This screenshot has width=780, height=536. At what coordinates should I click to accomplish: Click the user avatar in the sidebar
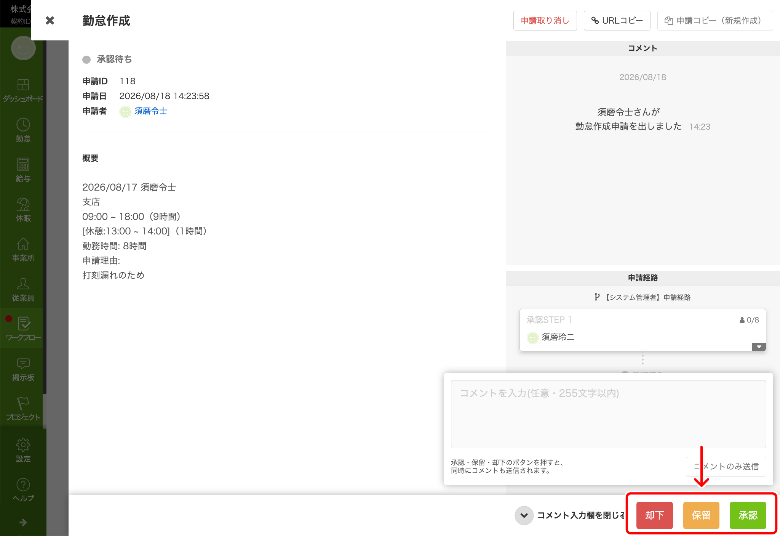pyautogui.click(x=23, y=48)
